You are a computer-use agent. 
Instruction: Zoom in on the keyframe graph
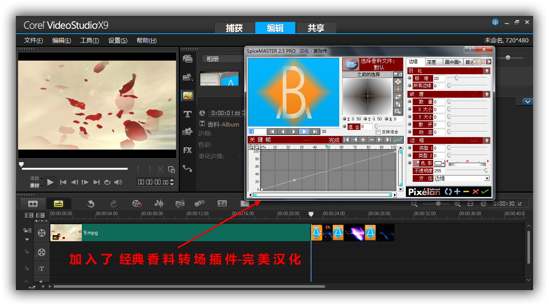(251, 147)
